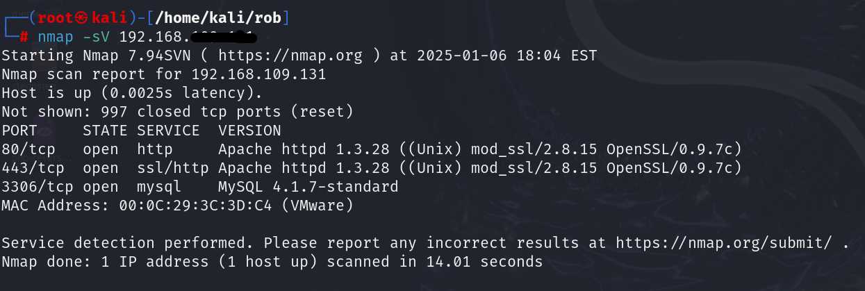This screenshot has height=291, width=865.
Task: Click the MySQL 4.1.7-standard version text
Action: click(x=308, y=186)
